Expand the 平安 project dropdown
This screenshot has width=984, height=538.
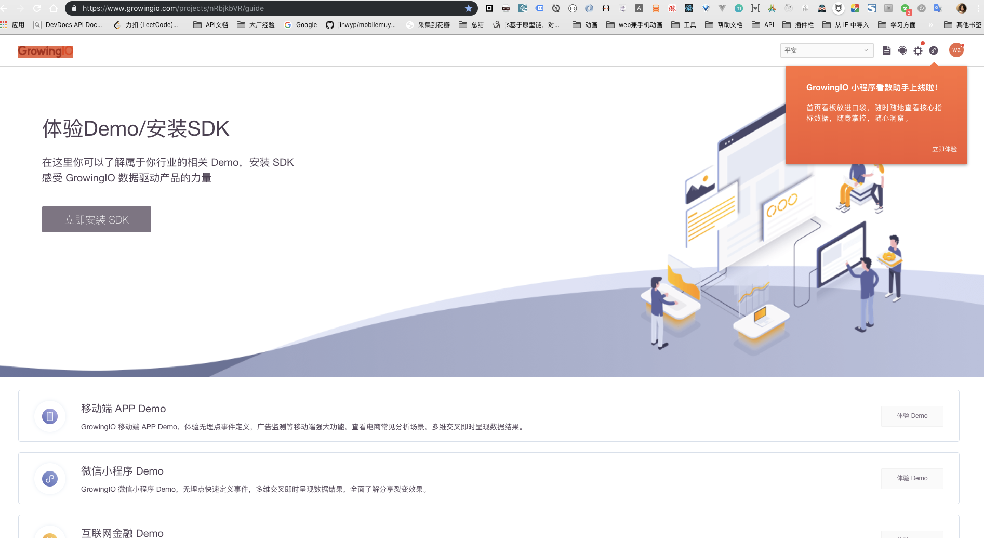tap(827, 50)
